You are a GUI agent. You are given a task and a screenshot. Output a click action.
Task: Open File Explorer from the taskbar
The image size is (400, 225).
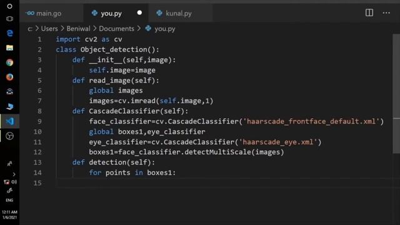(10, 47)
